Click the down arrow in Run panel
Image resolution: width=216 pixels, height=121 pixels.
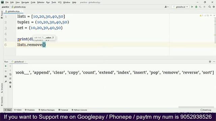pos(10,70)
